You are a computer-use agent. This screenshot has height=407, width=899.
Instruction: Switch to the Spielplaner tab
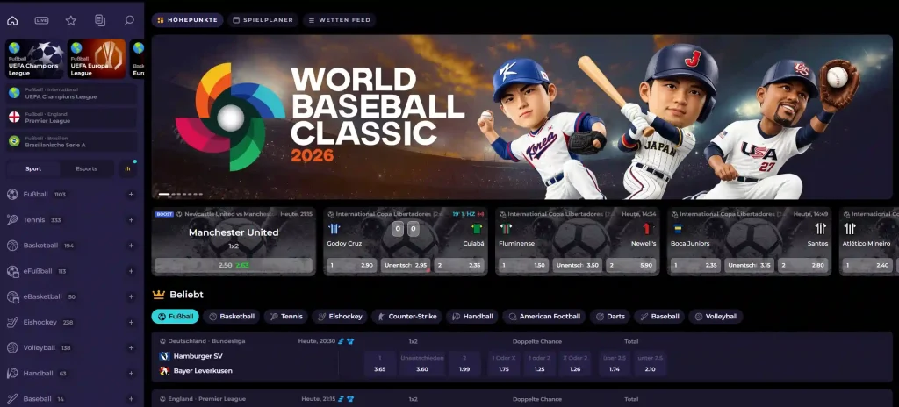tap(263, 20)
